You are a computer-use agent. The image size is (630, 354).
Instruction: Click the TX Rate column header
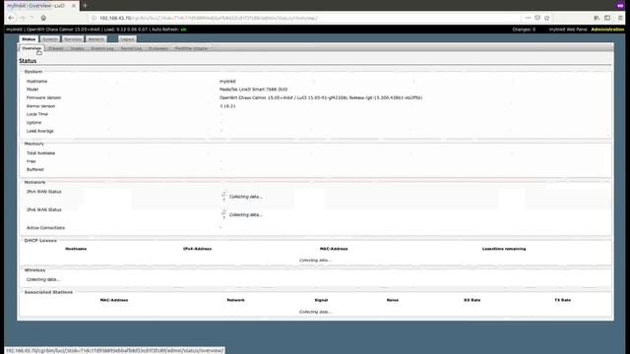tap(562, 300)
